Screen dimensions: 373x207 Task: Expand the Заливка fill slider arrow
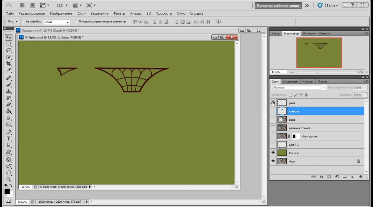coord(365,95)
